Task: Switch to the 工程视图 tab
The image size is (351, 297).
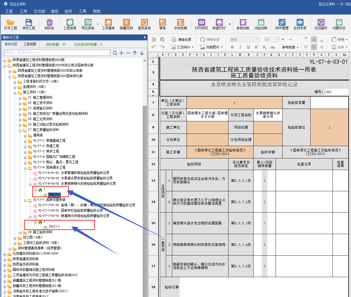Action: point(30,44)
